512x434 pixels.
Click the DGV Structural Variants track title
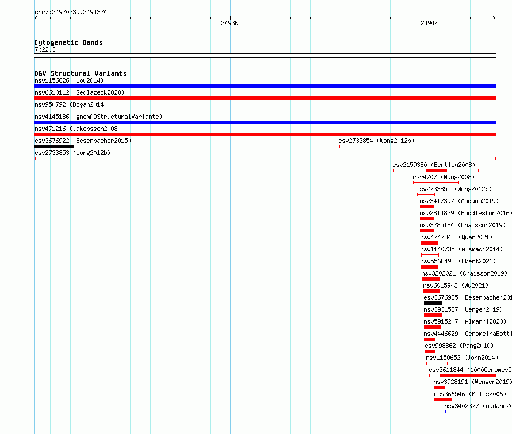point(81,73)
